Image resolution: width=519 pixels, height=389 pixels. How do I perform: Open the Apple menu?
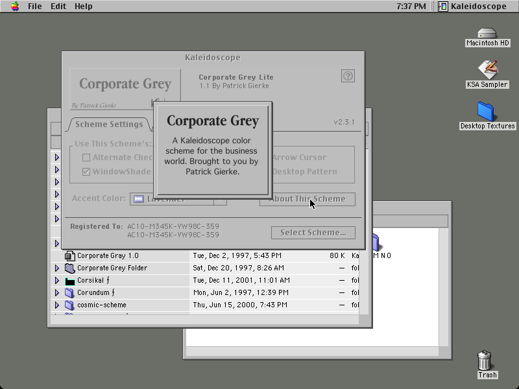tap(14, 6)
